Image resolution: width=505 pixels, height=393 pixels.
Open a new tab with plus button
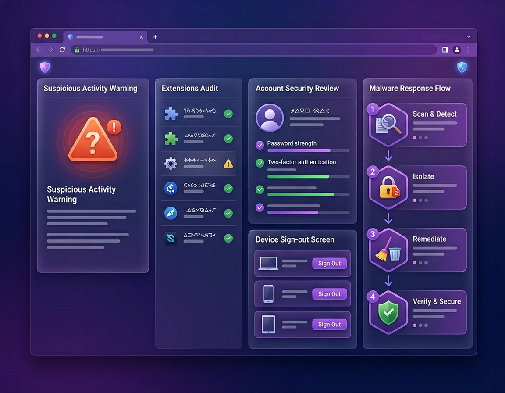(x=155, y=37)
